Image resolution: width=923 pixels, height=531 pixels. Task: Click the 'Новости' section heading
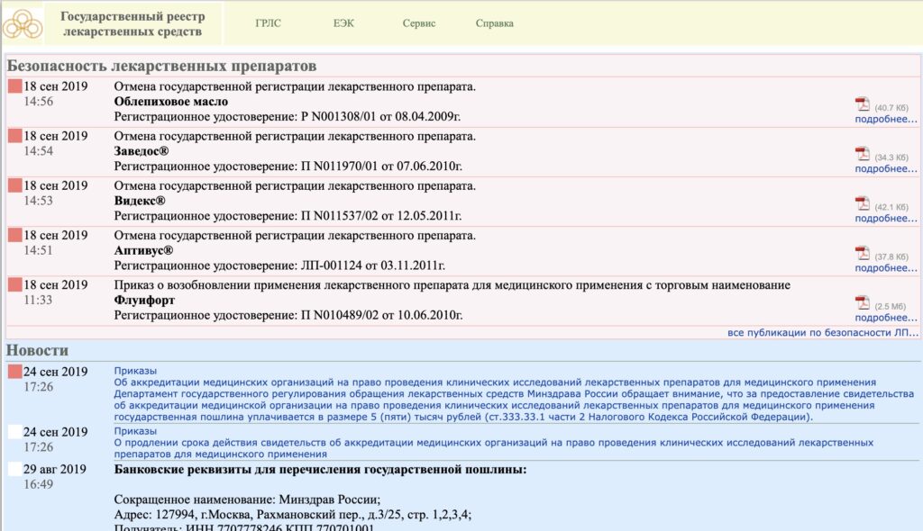[37, 350]
